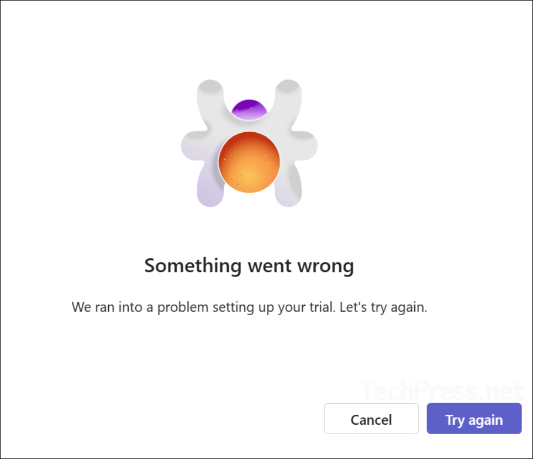Screen dimensions: 533x459
Task: Click the trial setup problem message text
Action: tap(250, 307)
